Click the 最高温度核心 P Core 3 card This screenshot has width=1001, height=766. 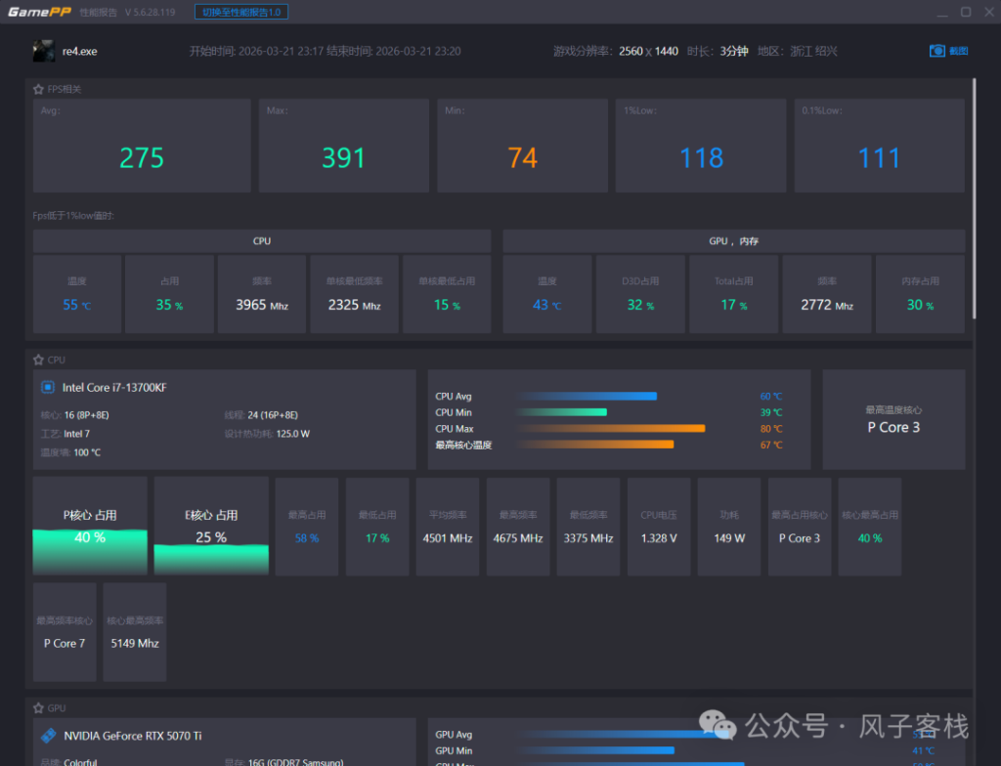[x=893, y=419]
